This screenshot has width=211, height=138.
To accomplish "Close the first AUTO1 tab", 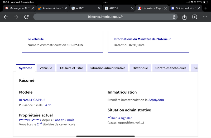I will 99,8.
